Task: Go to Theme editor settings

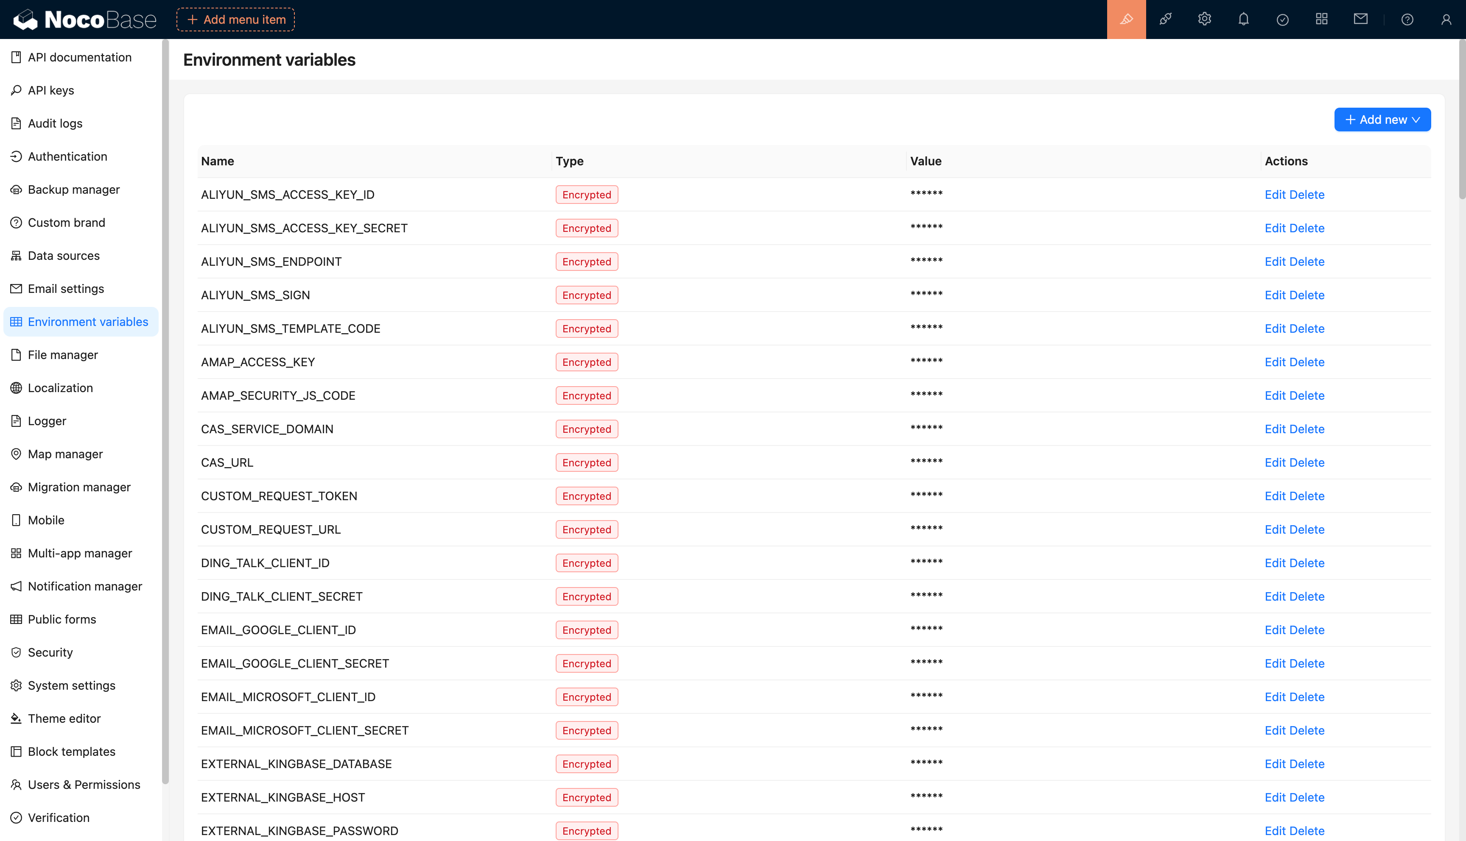Action: click(64, 718)
